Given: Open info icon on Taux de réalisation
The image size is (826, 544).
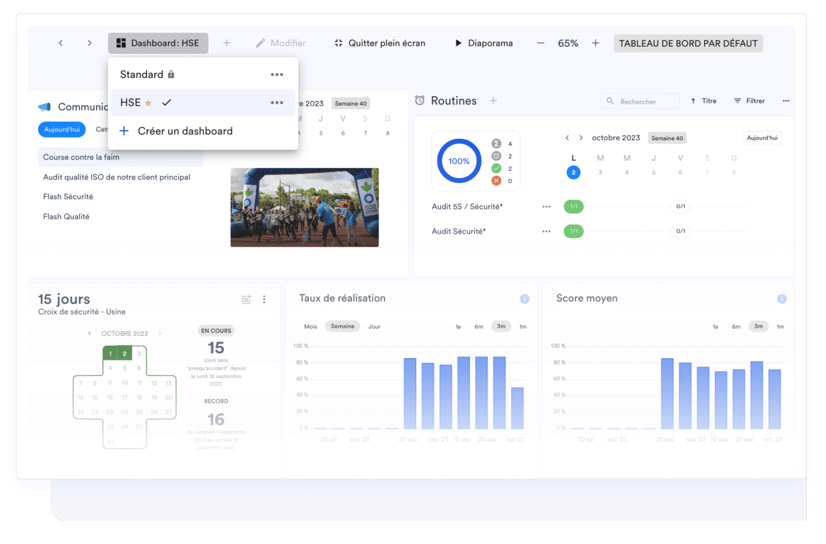Looking at the screenshot, I should pyautogui.click(x=524, y=299).
